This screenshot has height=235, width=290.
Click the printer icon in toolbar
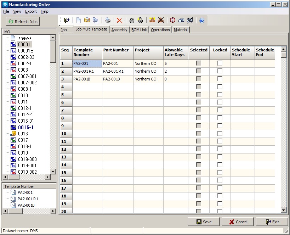click(x=108, y=21)
